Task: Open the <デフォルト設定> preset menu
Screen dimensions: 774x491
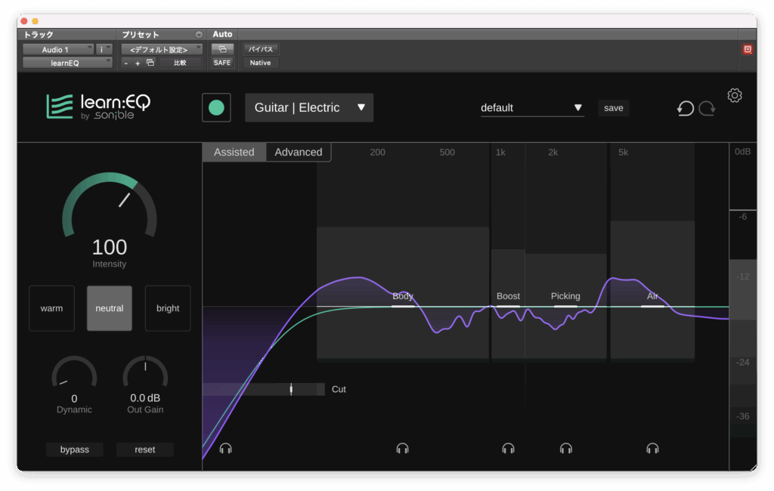Action: tap(162, 49)
